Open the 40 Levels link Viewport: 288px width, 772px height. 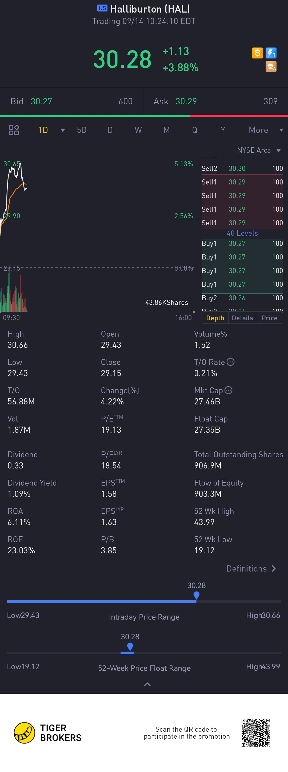[242, 233]
